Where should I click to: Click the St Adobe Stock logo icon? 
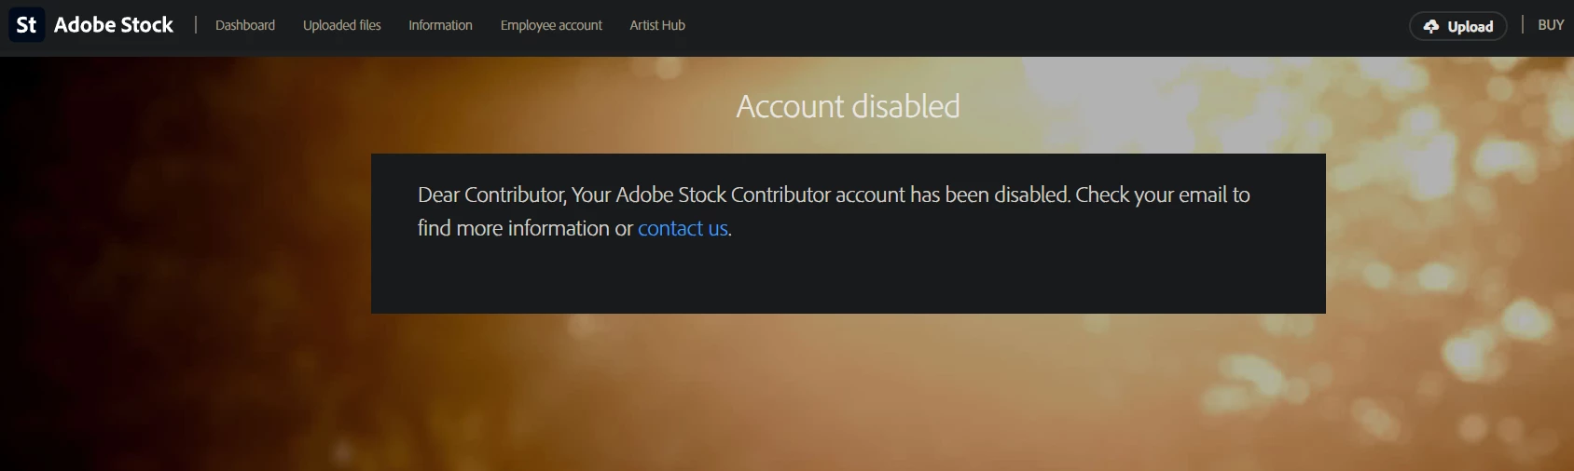(26, 25)
